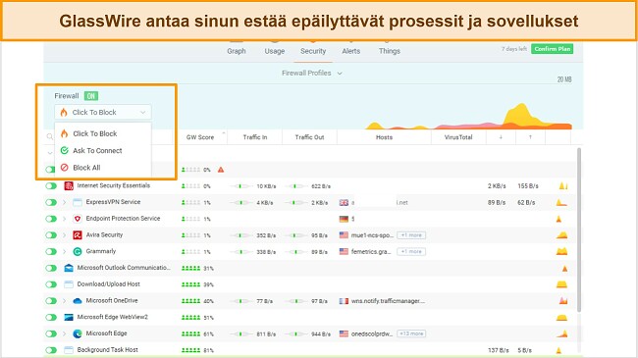638x358 pixels.
Task: Expand the Avira Security row
Action: 64,235
